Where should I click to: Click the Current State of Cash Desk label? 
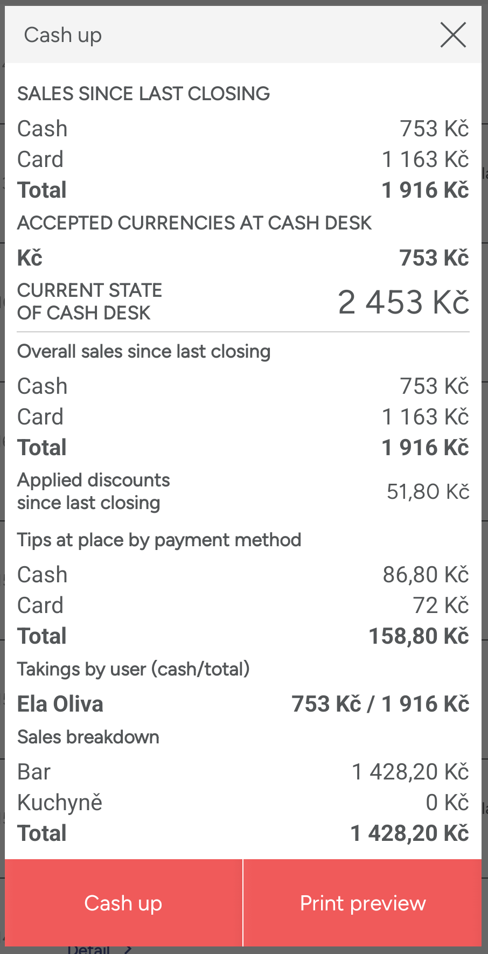[x=89, y=302]
